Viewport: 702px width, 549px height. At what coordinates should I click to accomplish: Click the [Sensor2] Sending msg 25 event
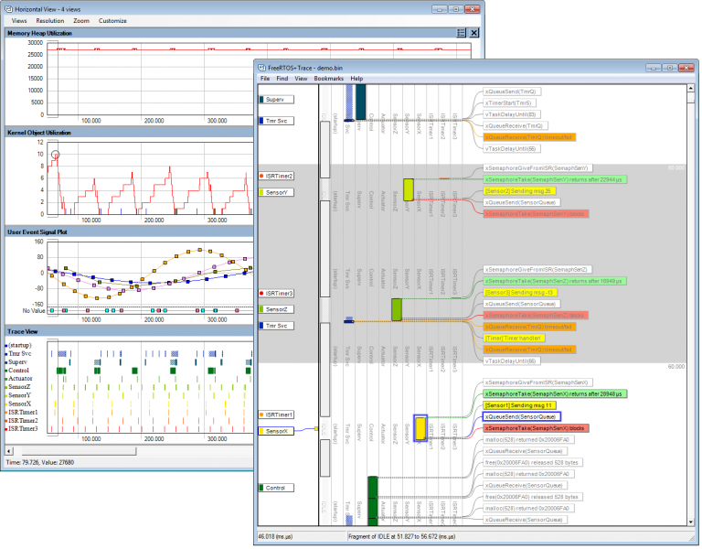[x=519, y=191]
